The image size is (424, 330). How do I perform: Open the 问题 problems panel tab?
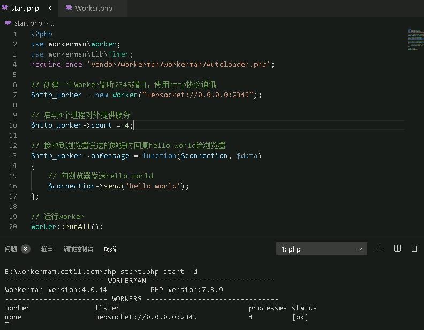[11, 249]
